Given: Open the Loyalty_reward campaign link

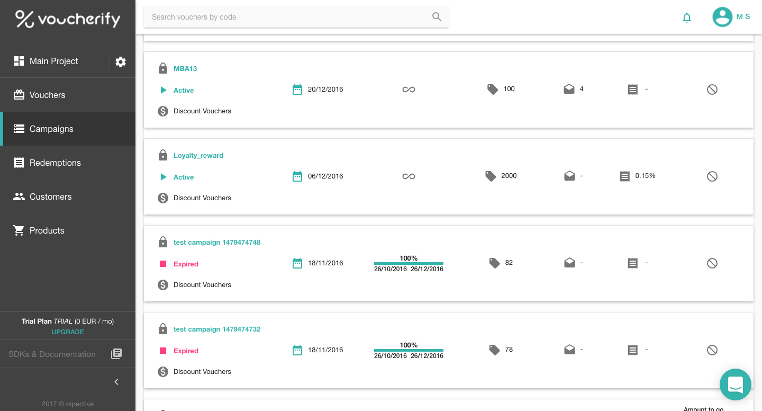Looking at the screenshot, I should 198,156.
